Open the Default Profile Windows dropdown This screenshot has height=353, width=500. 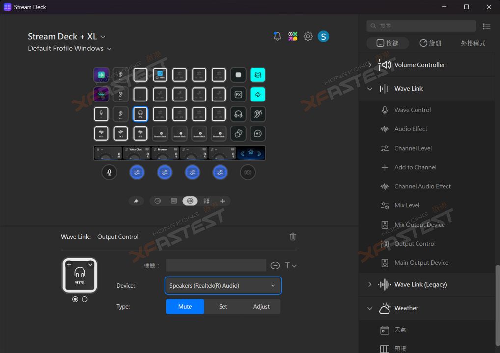click(x=70, y=49)
